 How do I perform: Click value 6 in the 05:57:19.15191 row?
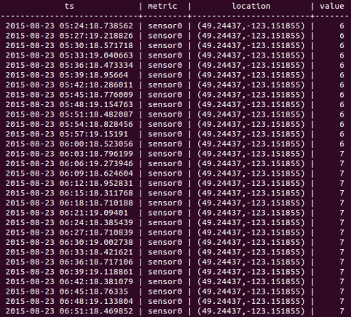[342, 134]
